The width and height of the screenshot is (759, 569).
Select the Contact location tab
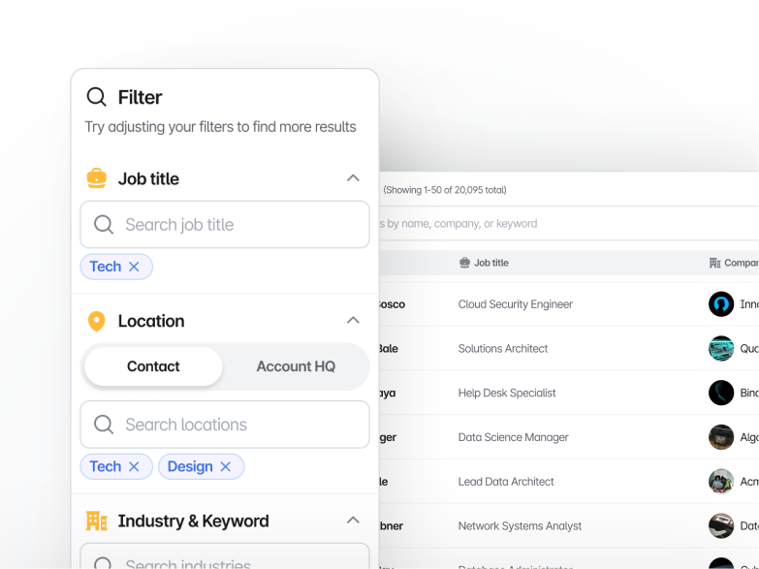[153, 366]
